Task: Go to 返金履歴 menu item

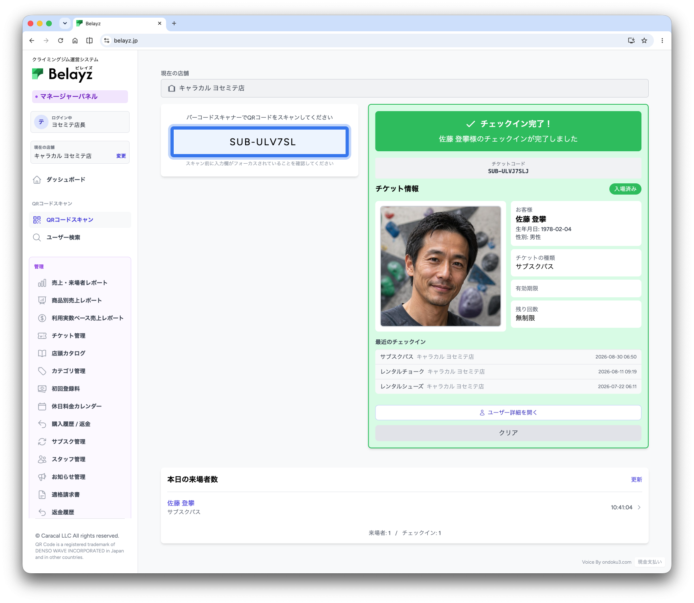Action: point(63,512)
